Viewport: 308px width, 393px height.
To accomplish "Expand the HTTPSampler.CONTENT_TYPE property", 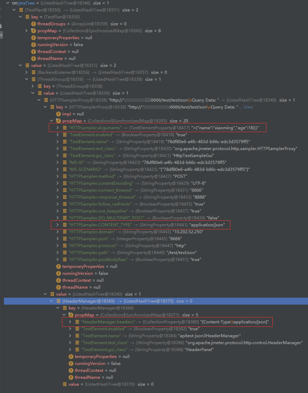I will pyautogui.click(x=57, y=225).
